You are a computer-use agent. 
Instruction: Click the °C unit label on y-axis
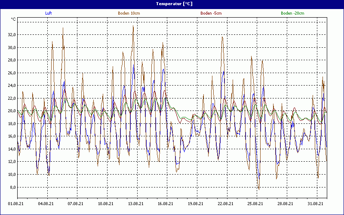coord(13,19)
